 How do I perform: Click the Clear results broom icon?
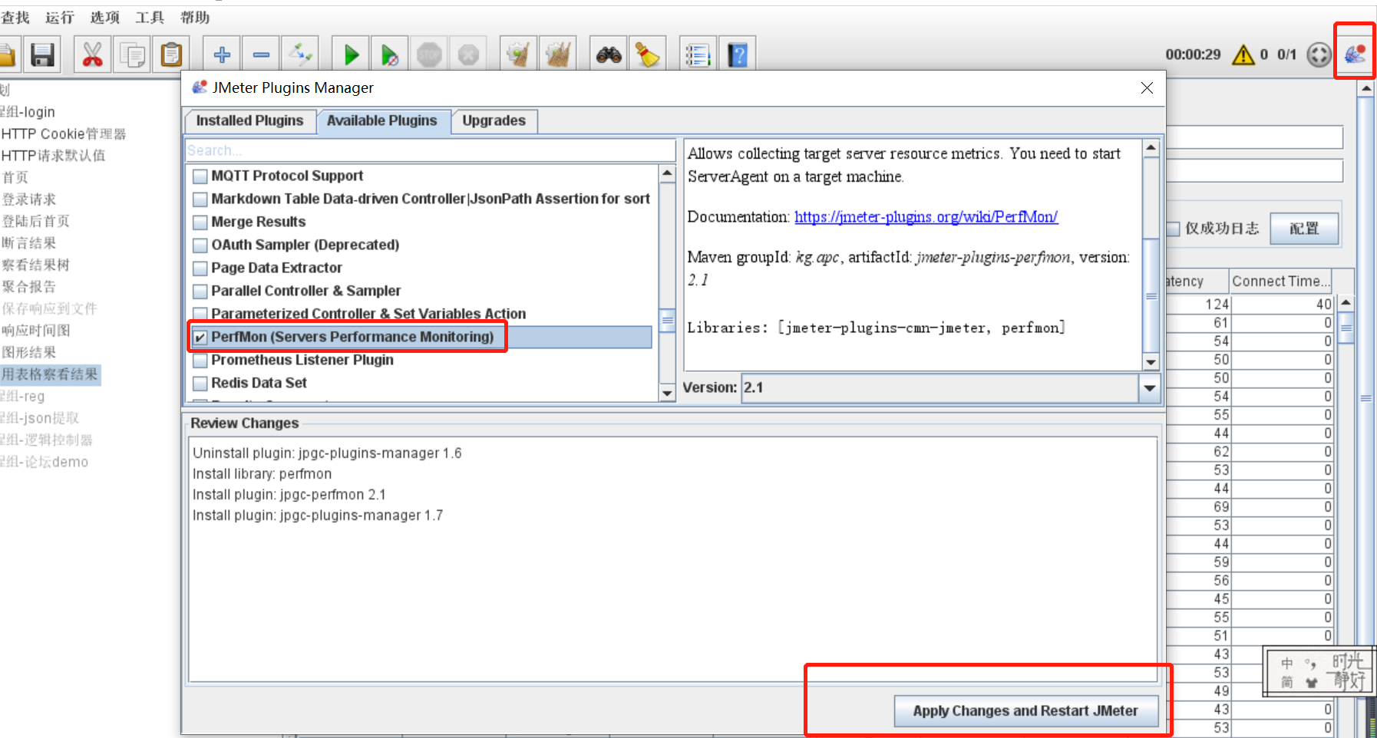pyautogui.click(x=518, y=54)
